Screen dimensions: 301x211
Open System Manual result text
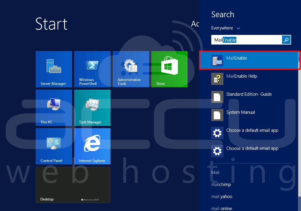click(240, 112)
